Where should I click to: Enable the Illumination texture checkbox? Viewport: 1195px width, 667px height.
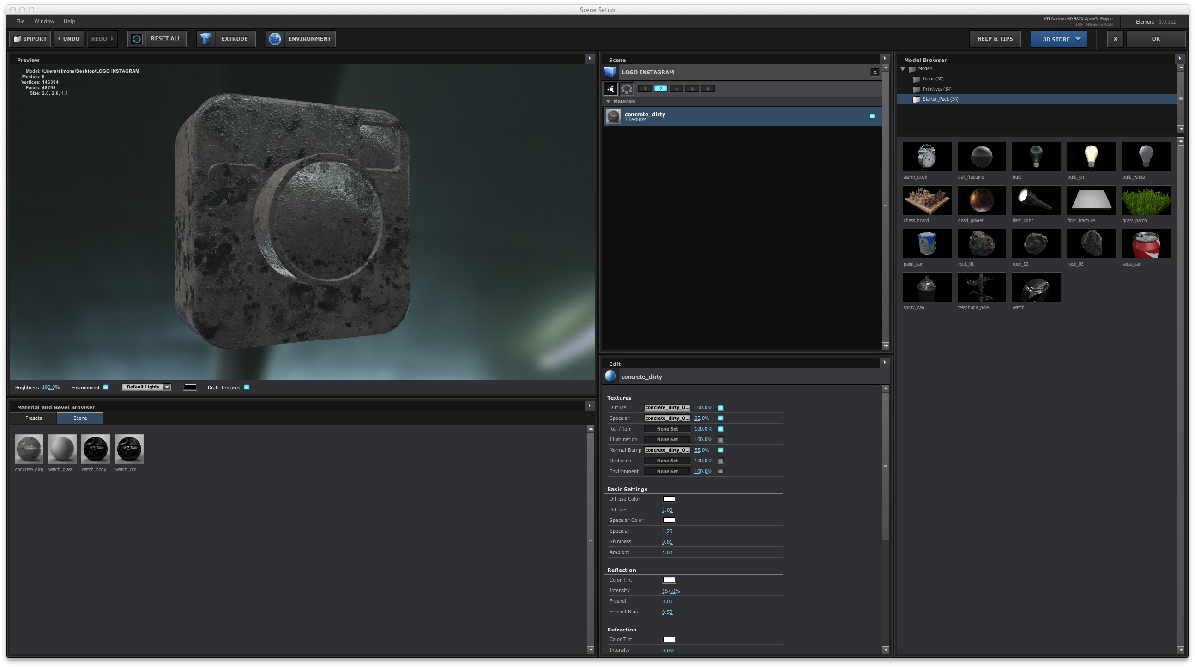coord(720,440)
